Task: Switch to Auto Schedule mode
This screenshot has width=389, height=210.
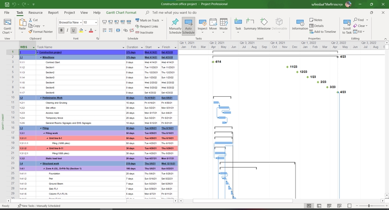Action: (188, 26)
